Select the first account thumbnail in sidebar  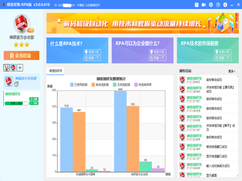pos(6,68)
